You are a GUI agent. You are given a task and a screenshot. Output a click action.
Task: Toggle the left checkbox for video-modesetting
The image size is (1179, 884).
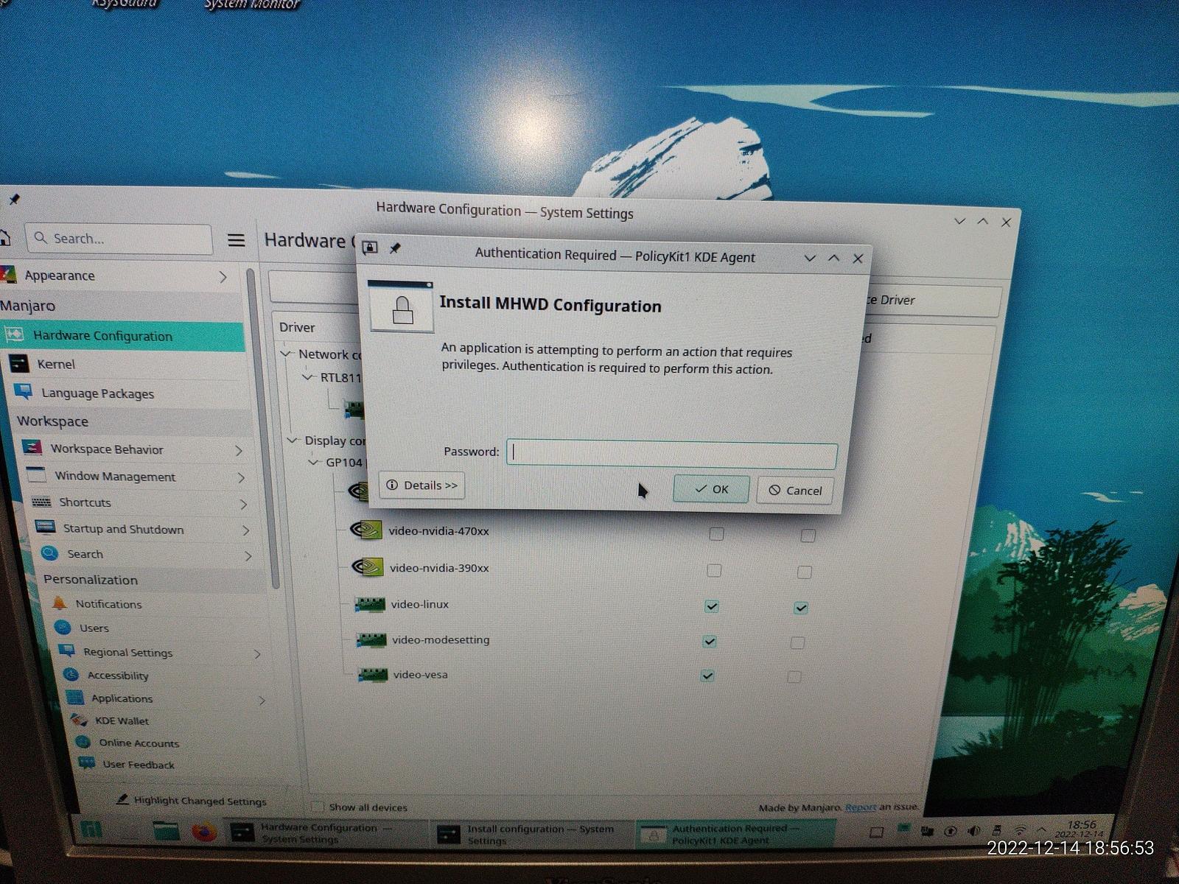(710, 641)
